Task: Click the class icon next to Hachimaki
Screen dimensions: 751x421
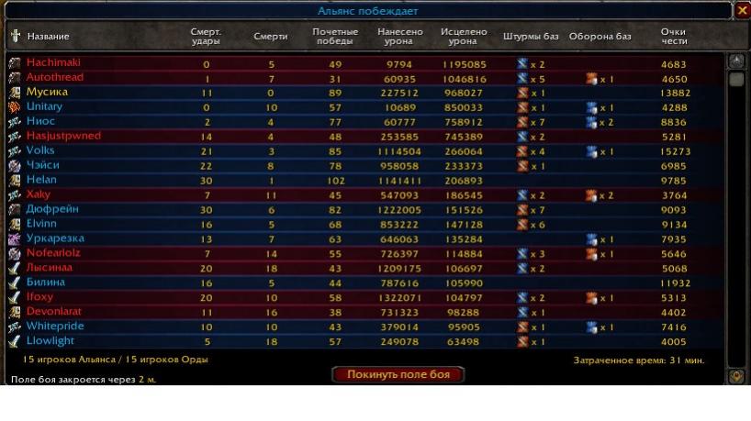Action: (x=15, y=63)
